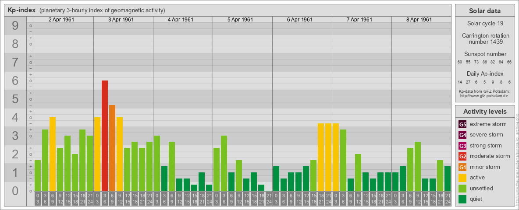Click sunspot number value 86
The width and height of the screenshot is (519, 210).
(x=484, y=62)
